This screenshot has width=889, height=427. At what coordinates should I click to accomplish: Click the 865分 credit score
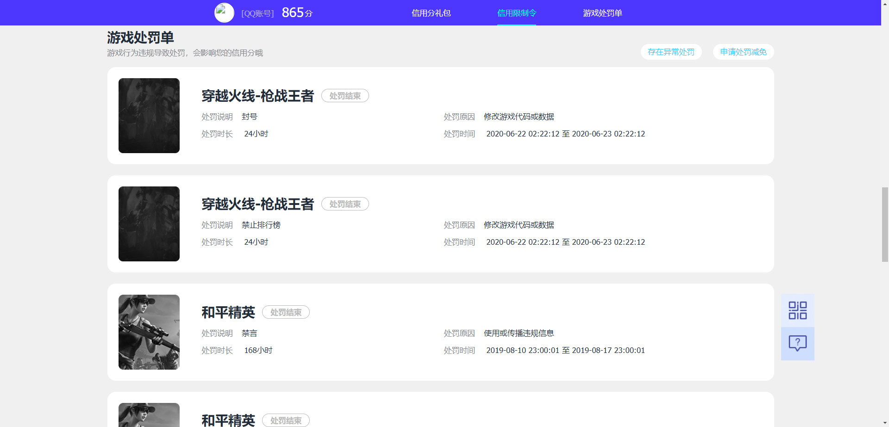click(297, 12)
